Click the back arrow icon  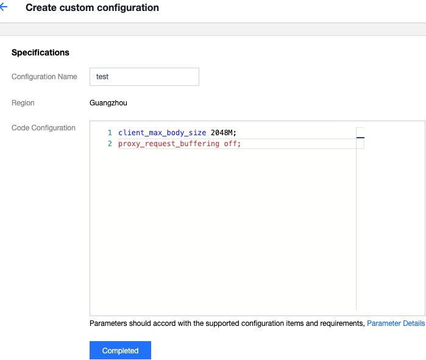[x=4, y=8]
